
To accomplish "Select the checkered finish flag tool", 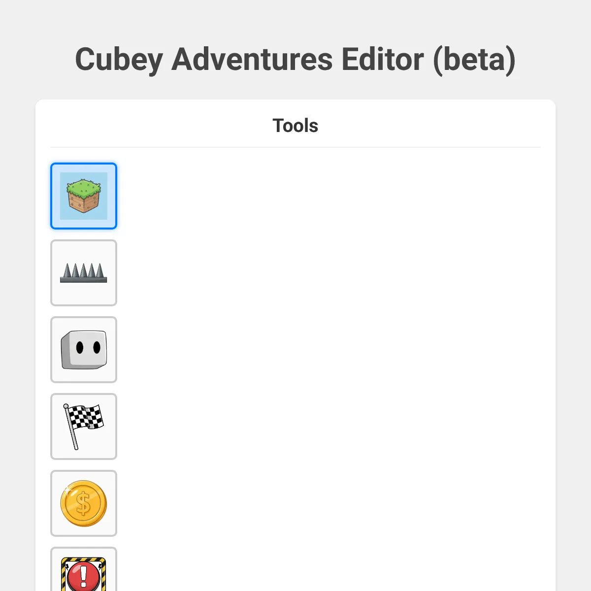I will tap(84, 427).
